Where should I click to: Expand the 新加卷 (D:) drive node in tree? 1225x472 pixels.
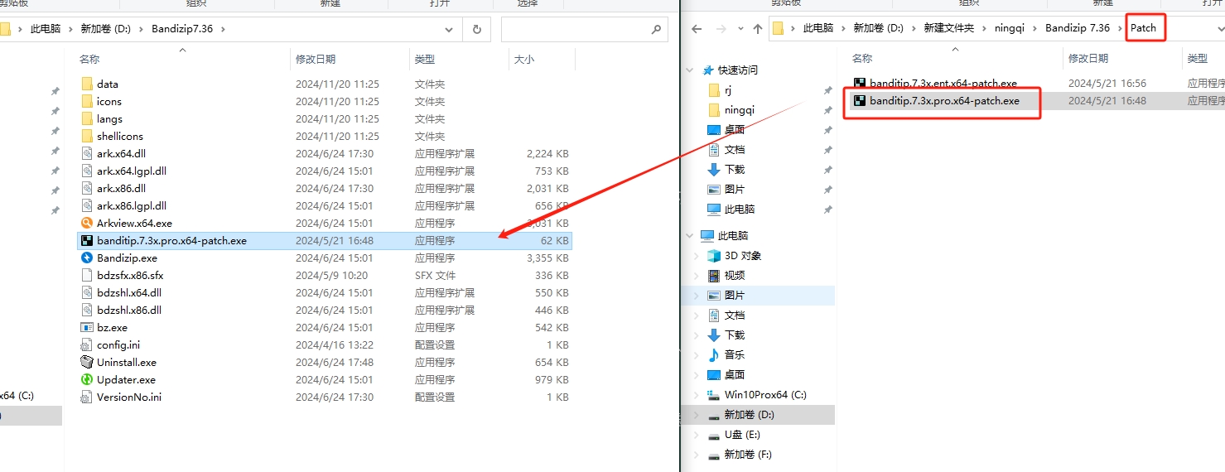click(697, 415)
